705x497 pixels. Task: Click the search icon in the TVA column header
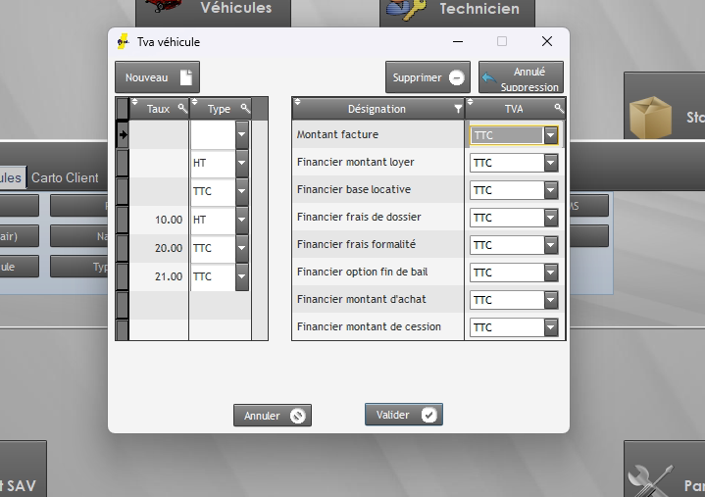[x=558, y=108]
